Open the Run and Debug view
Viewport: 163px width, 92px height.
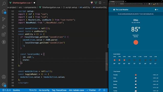4,27
